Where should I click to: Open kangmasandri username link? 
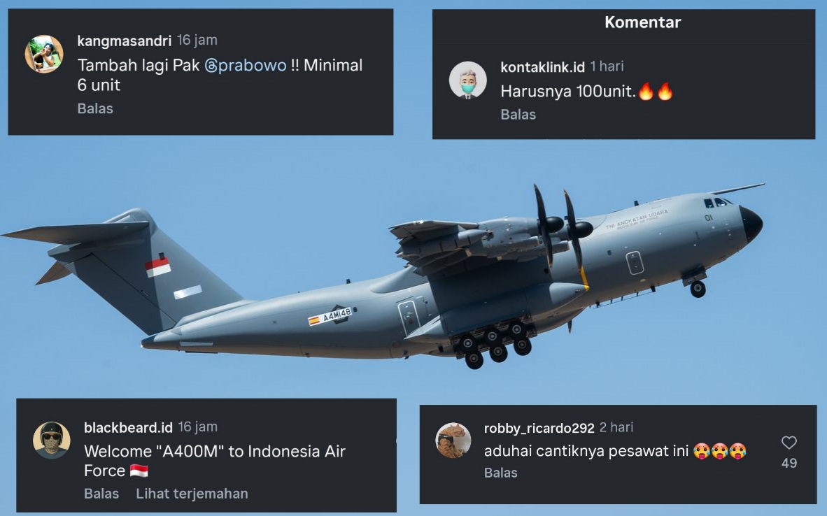[x=124, y=41]
